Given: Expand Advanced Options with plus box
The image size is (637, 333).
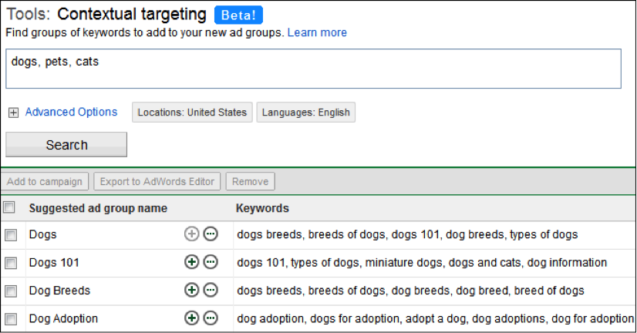Looking at the screenshot, I should (13, 113).
